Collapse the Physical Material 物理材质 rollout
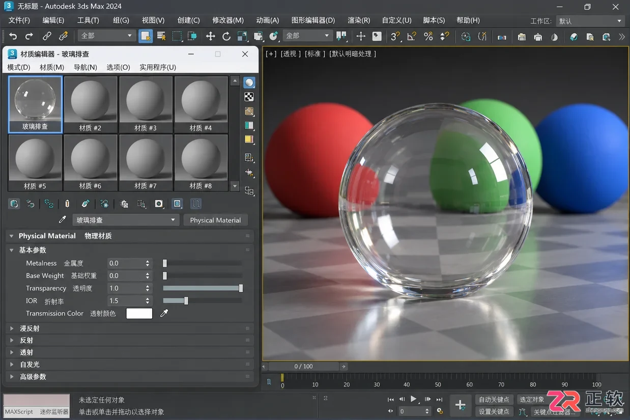630x420 pixels. pos(12,236)
